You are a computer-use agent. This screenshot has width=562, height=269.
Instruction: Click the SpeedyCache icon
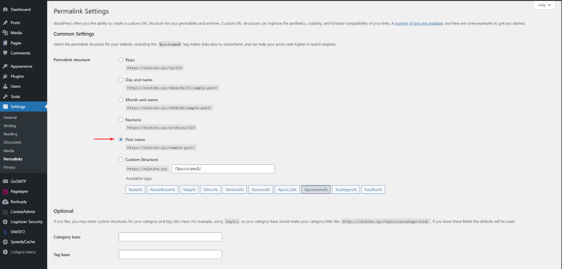[5, 242]
